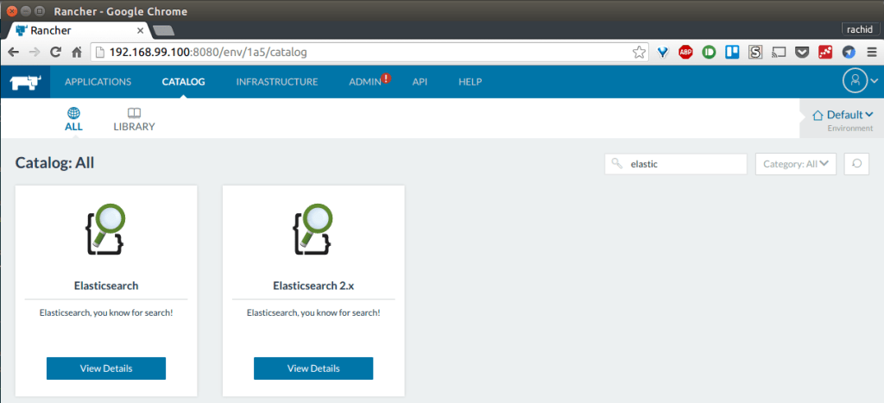Screen dimensions: 884x403
Task: Focus the catalog search field containing elastic
Action: pos(675,163)
